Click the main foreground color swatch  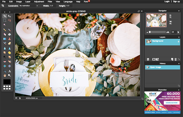click(7, 82)
